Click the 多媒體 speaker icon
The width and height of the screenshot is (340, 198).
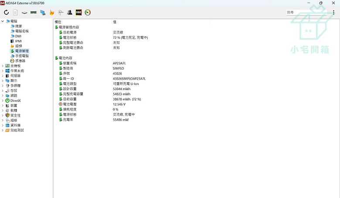pos(7,85)
